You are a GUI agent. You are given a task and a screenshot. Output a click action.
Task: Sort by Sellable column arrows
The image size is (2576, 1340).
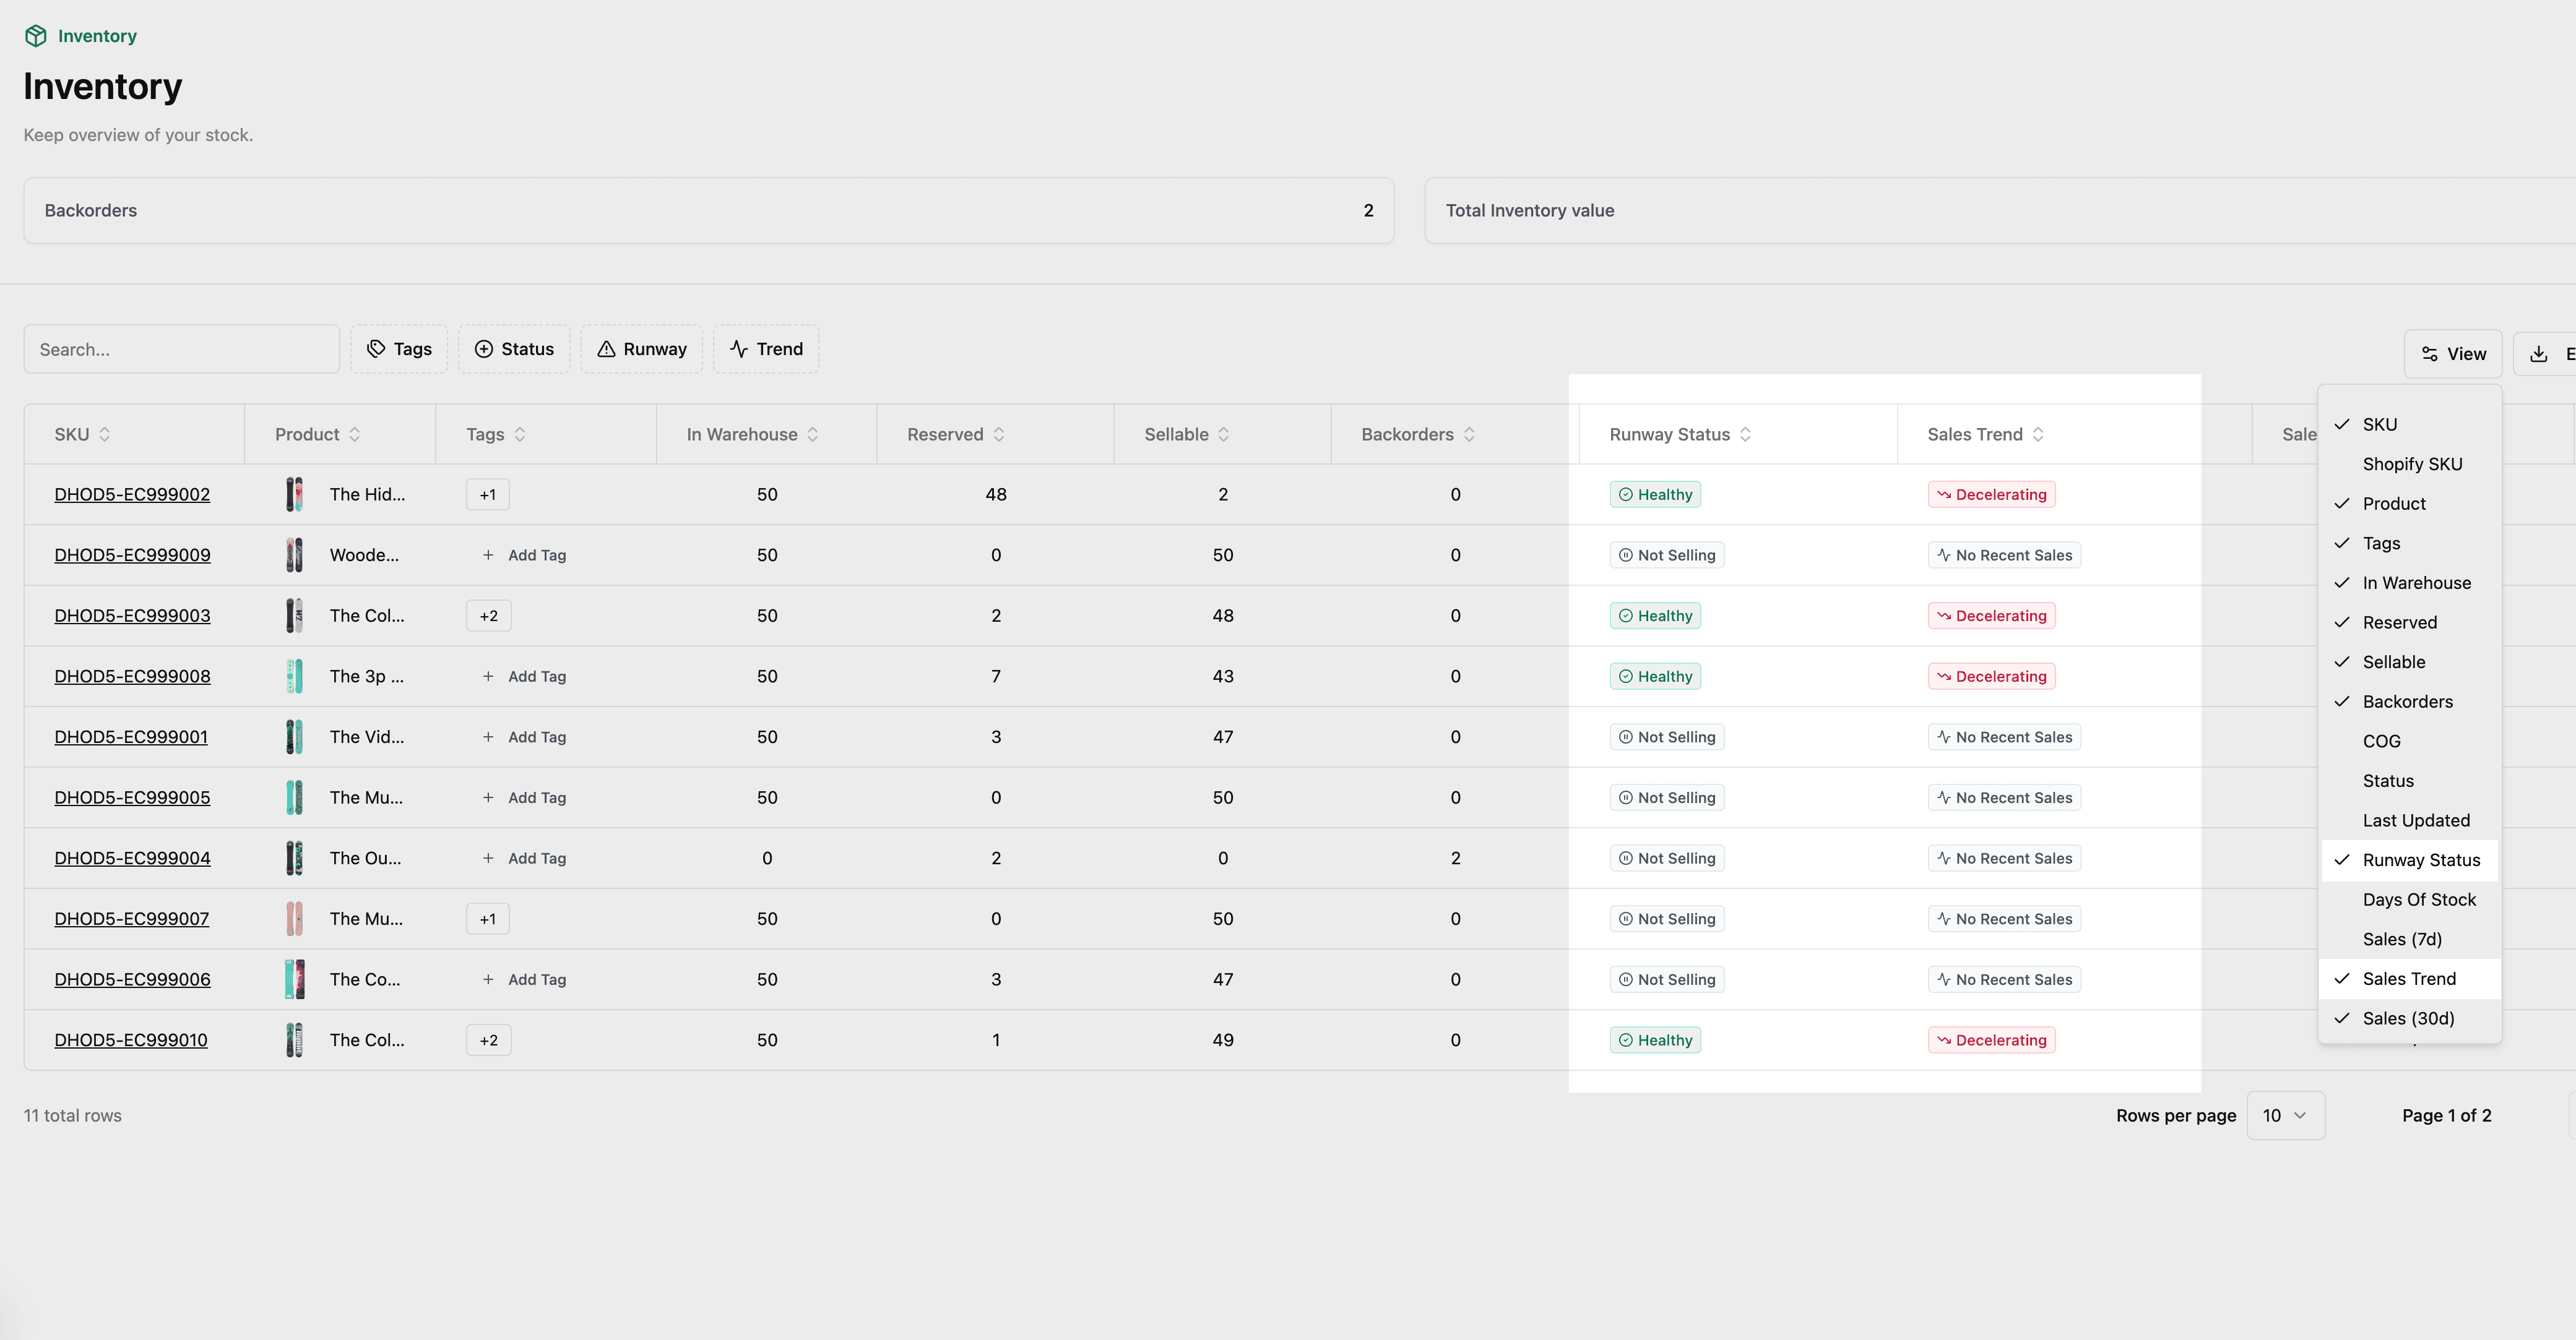click(1224, 434)
